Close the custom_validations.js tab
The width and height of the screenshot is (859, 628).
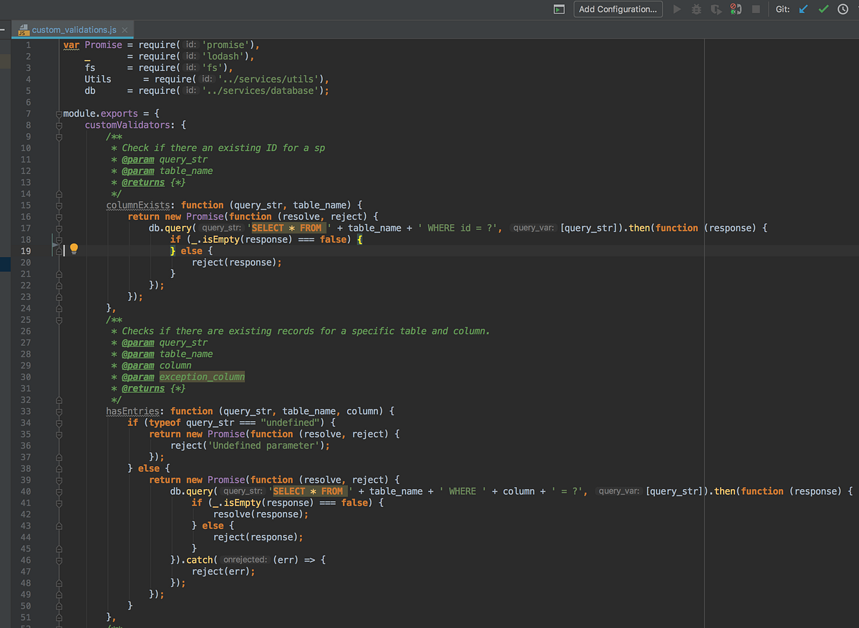125,31
